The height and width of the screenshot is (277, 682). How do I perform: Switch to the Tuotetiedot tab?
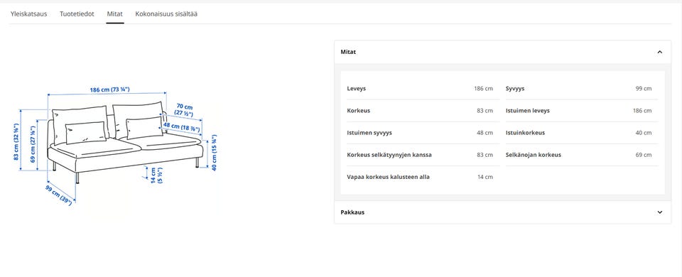click(x=77, y=14)
